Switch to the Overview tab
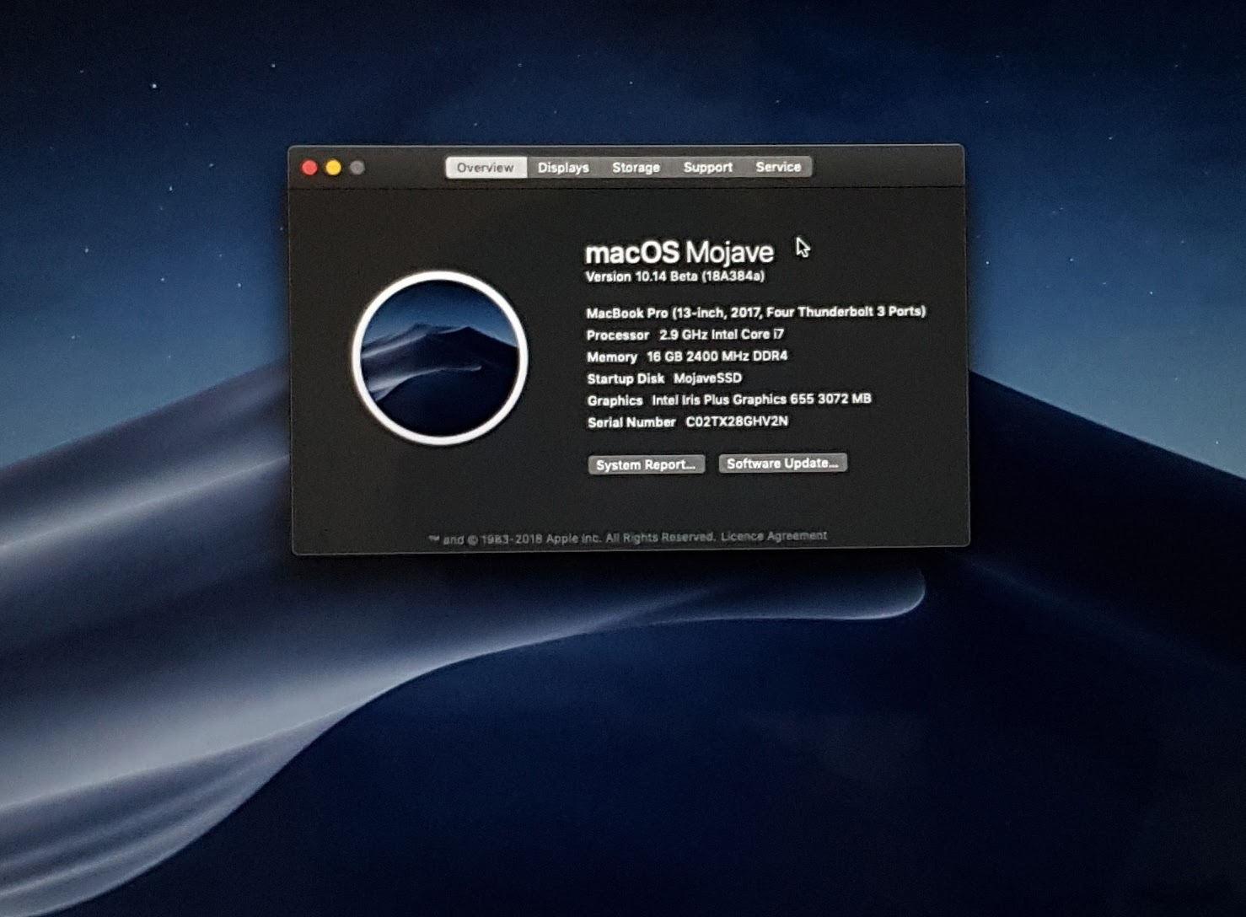Image resolution: width=1246 pixels, height=917 pixels. click(486, 168)
